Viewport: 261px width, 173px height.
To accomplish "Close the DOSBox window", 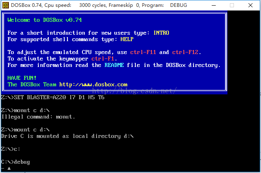I will tap(250, 5).
